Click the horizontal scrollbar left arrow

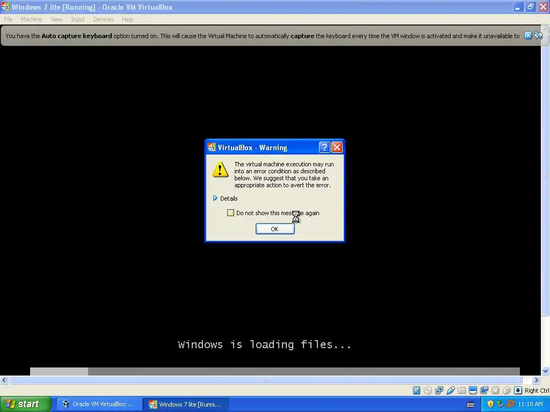pyautogui.click(x=4, y=380)
